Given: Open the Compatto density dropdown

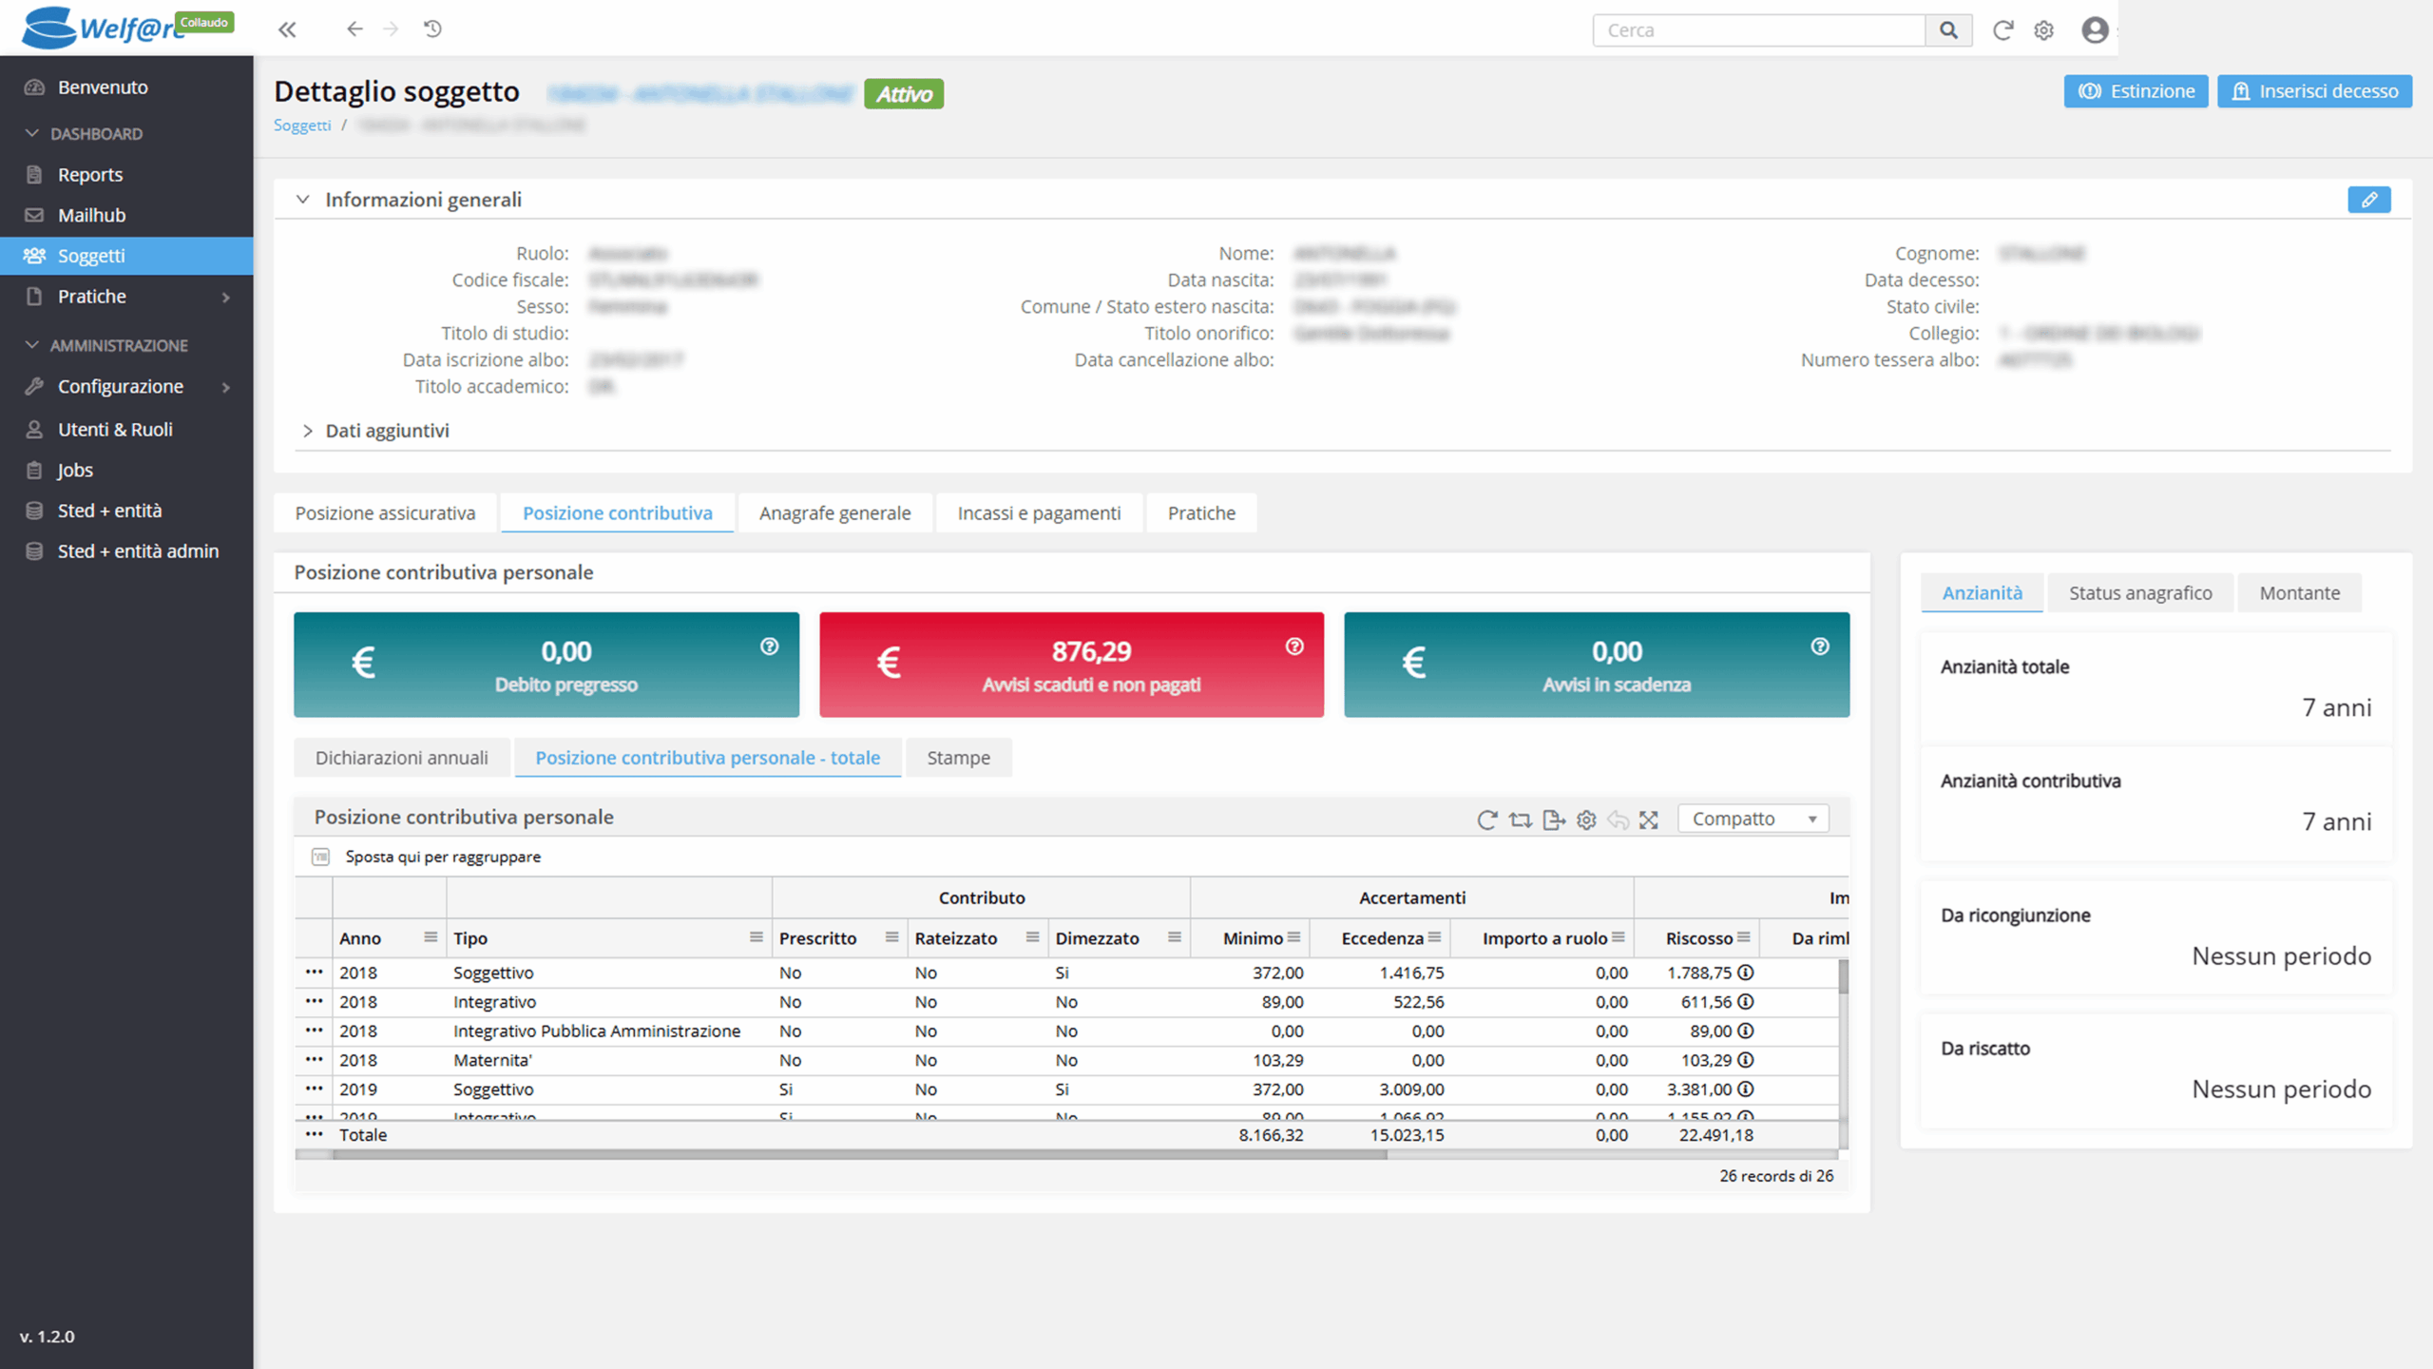Looking at the screenshot, I should click(x=1753, y=819).
